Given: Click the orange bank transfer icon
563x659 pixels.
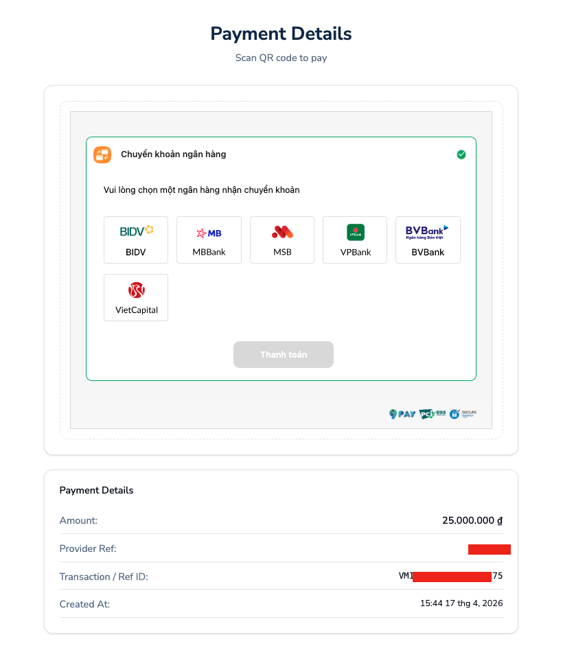Looking at the screenshot, I should 102,154.
